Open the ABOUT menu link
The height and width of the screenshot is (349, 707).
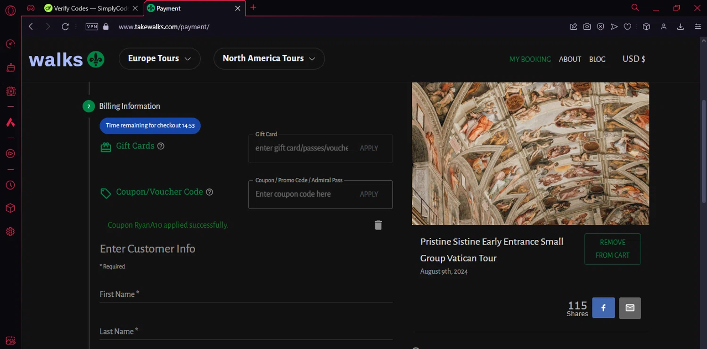tap(570, 59)
